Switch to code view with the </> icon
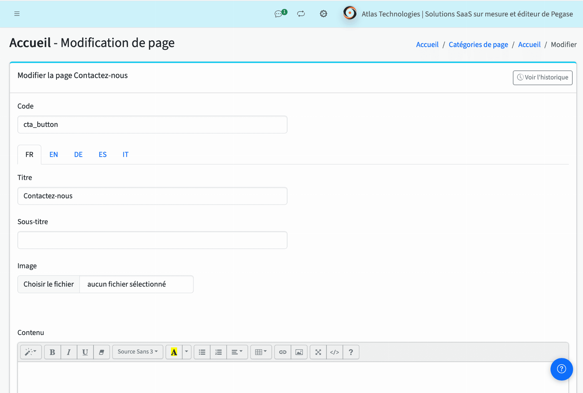Viewport: 583px width, 393px height. [x=334, y=352]
